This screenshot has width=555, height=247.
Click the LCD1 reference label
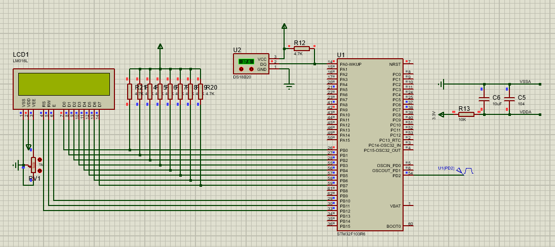click(x=21, y=55)
